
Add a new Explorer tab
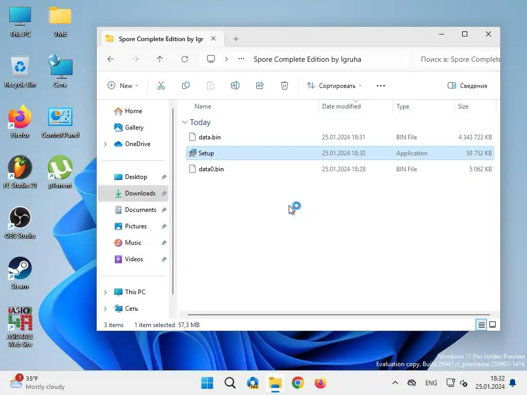(x=236, y=39)
